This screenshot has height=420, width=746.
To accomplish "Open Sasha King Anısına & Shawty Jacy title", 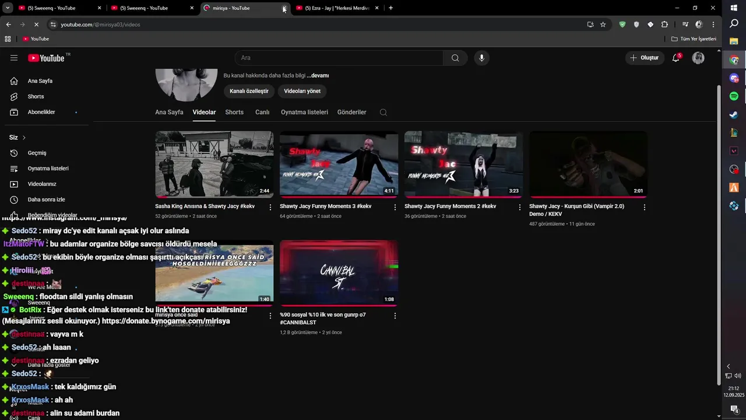I will [x=205, y=206].
